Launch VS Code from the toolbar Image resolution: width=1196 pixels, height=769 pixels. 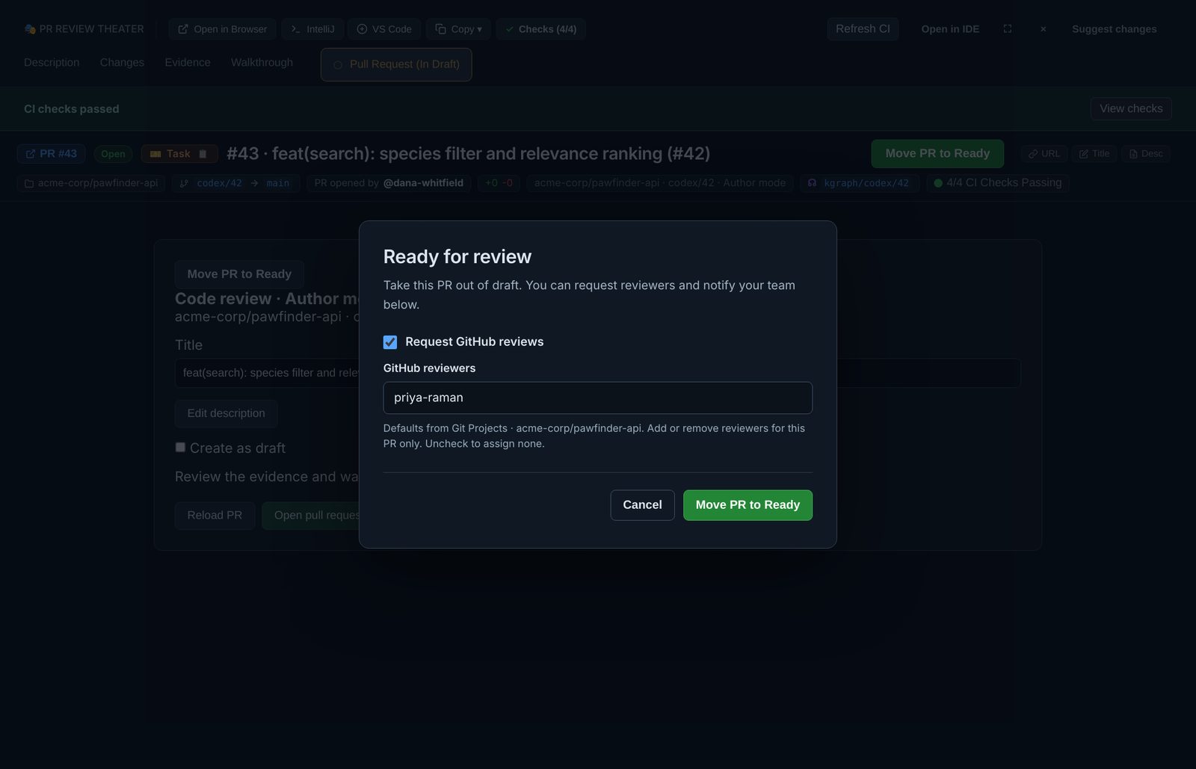(384, 29)
